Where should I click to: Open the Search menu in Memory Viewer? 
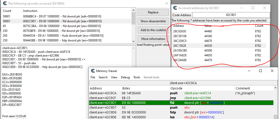pyautogui.click(x=103, y=77)
